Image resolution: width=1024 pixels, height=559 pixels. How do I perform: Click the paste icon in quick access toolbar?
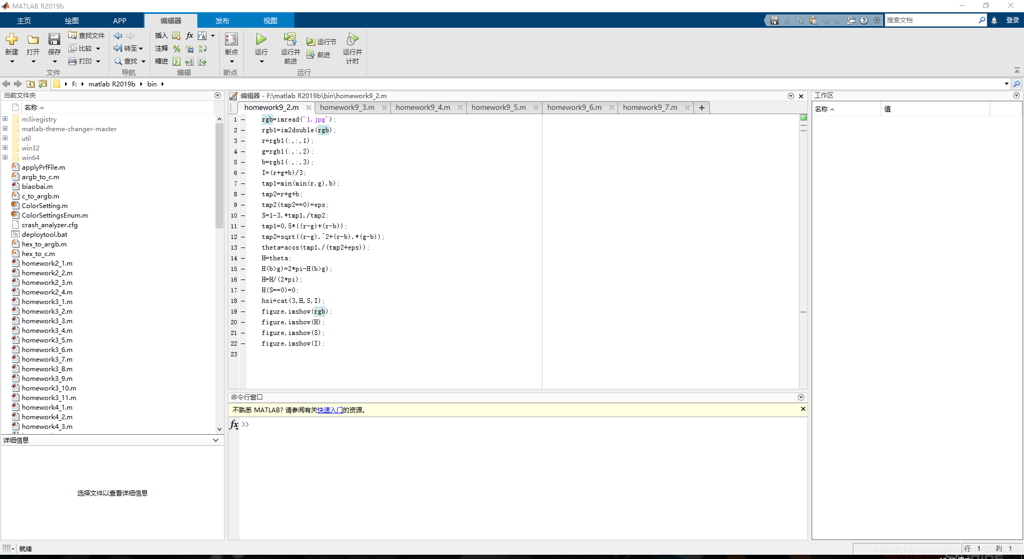[x=813, y=20]
